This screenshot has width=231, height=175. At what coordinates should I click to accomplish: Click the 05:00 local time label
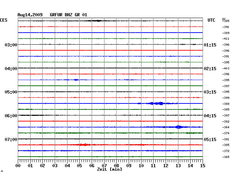pos(11,92)
